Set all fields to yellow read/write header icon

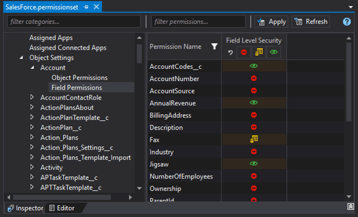(259, 52)
